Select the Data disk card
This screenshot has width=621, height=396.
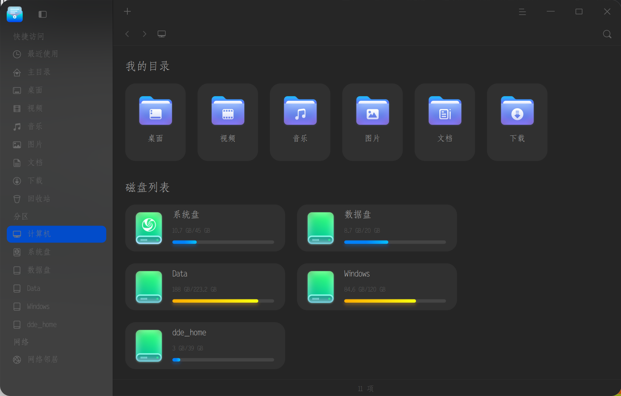205,287
